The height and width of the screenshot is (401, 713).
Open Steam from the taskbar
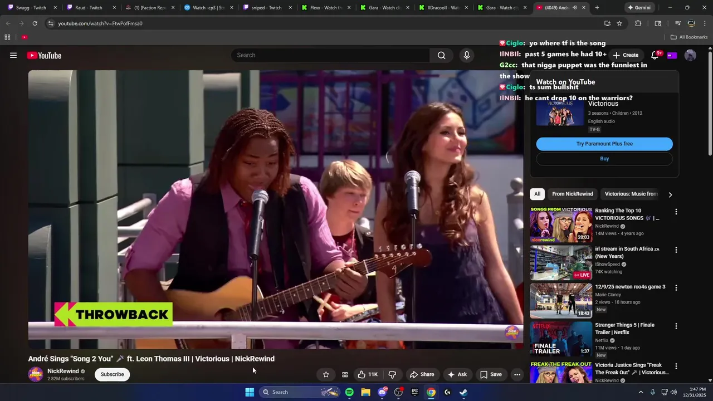(x=463, y=392)
